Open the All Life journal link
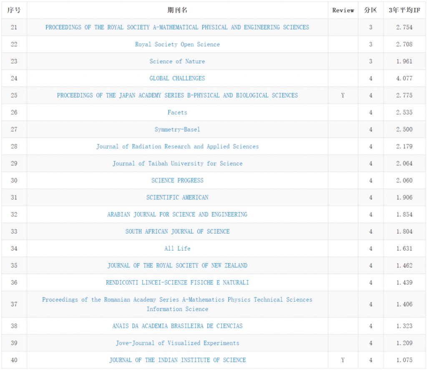 click(177, 248)
